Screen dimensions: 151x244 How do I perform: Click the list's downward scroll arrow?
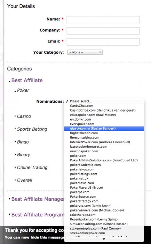click(x=104, y=239)
